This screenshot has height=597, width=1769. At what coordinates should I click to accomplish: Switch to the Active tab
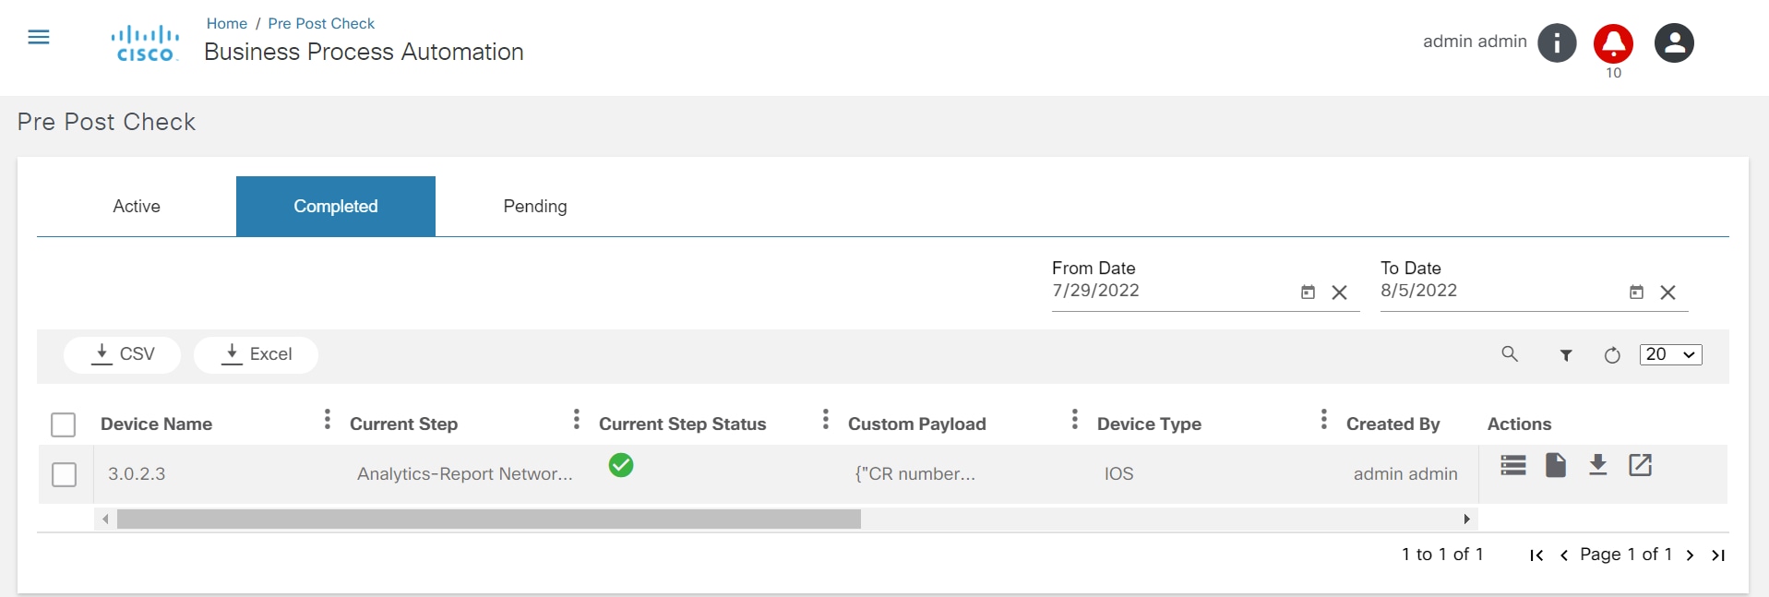[137, 207]
